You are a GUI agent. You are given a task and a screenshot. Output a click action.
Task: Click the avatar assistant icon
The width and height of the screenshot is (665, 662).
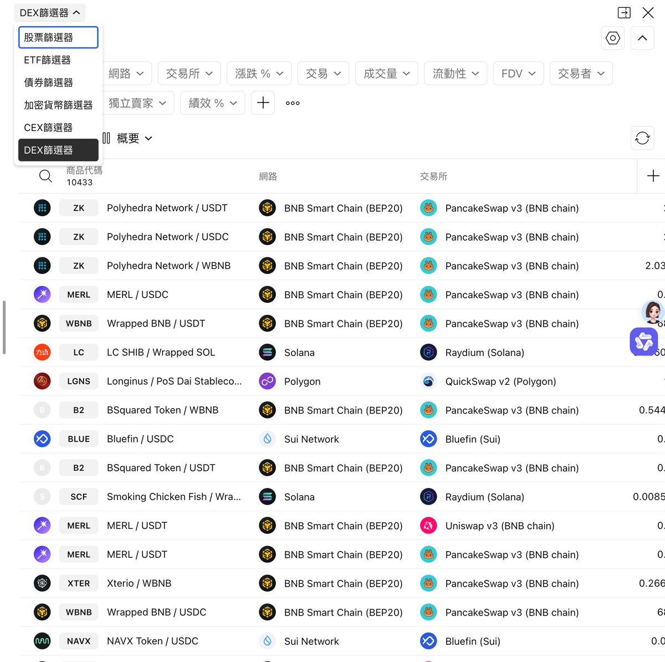click(x=652, y=313)
